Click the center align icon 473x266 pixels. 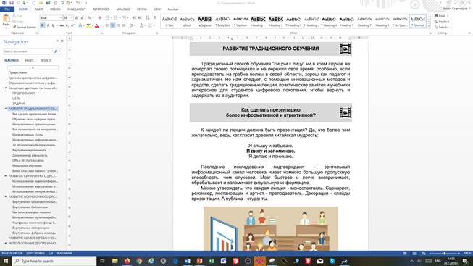click(x=113, y=25)
